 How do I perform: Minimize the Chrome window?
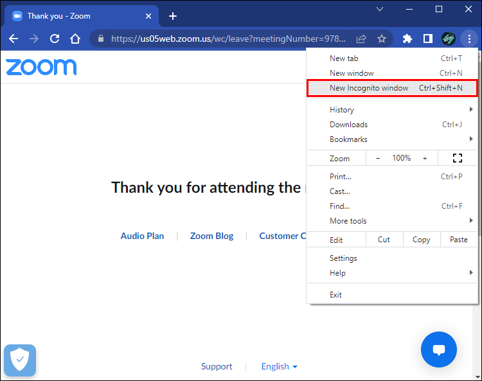[409, 9]
